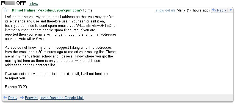235x104 pixels.
Task: Click show details link
Action: click(166, 10)
